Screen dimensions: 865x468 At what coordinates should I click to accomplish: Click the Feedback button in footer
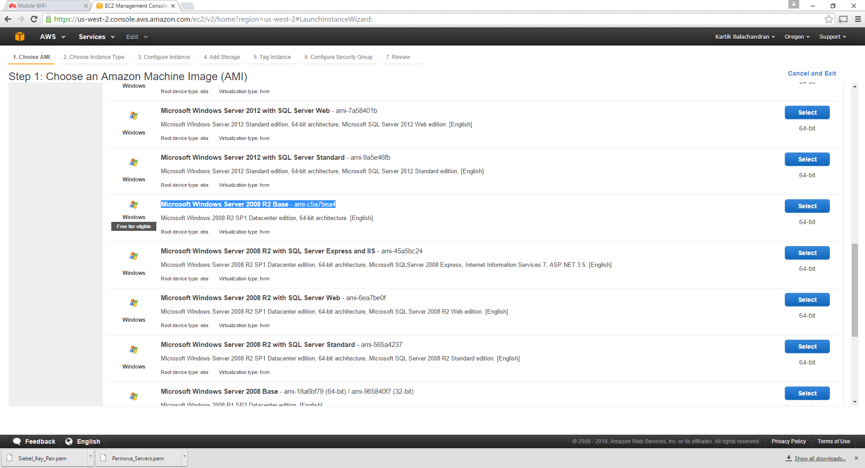tap(34, 441)
